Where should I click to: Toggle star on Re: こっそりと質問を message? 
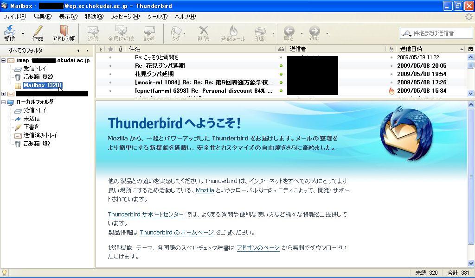point(110,57)
